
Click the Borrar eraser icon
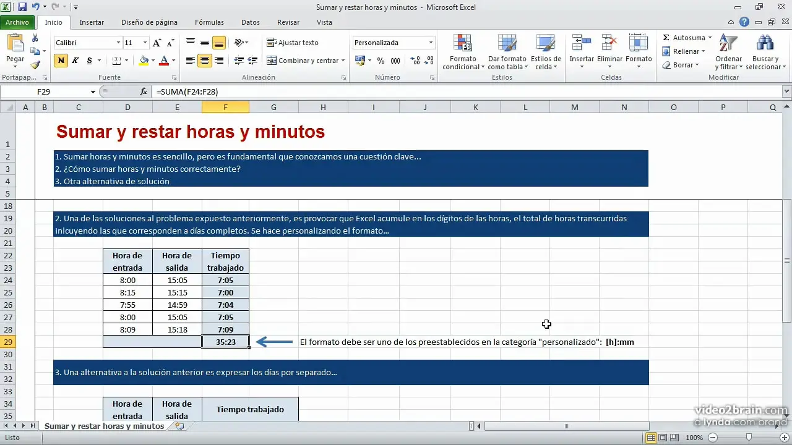click(x=666, y=65)
